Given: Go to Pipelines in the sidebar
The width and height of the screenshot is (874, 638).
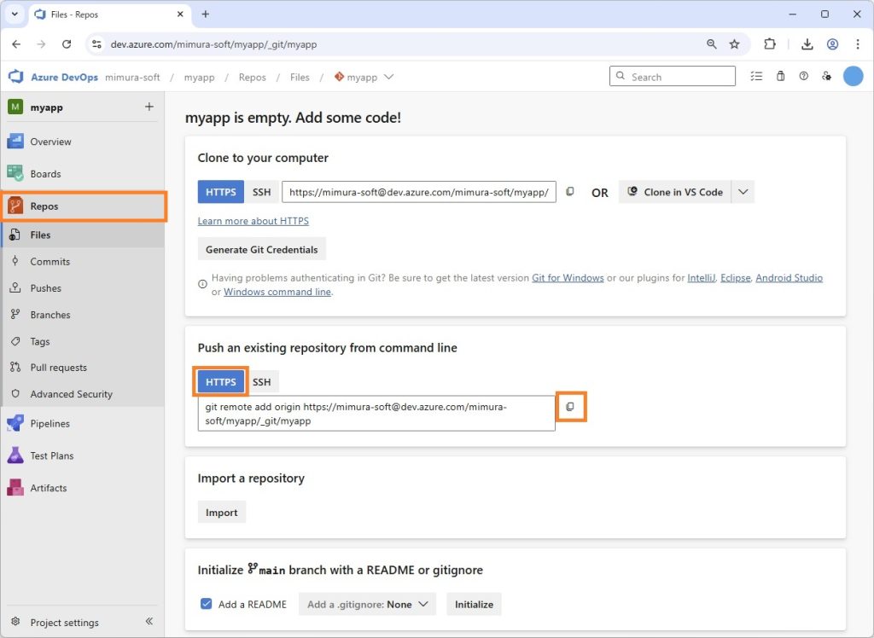Looking at the screenshot, I should [50, 423].
